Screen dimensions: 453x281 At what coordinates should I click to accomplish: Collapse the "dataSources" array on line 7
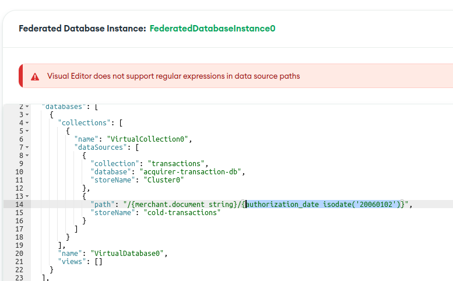[27, 147]
